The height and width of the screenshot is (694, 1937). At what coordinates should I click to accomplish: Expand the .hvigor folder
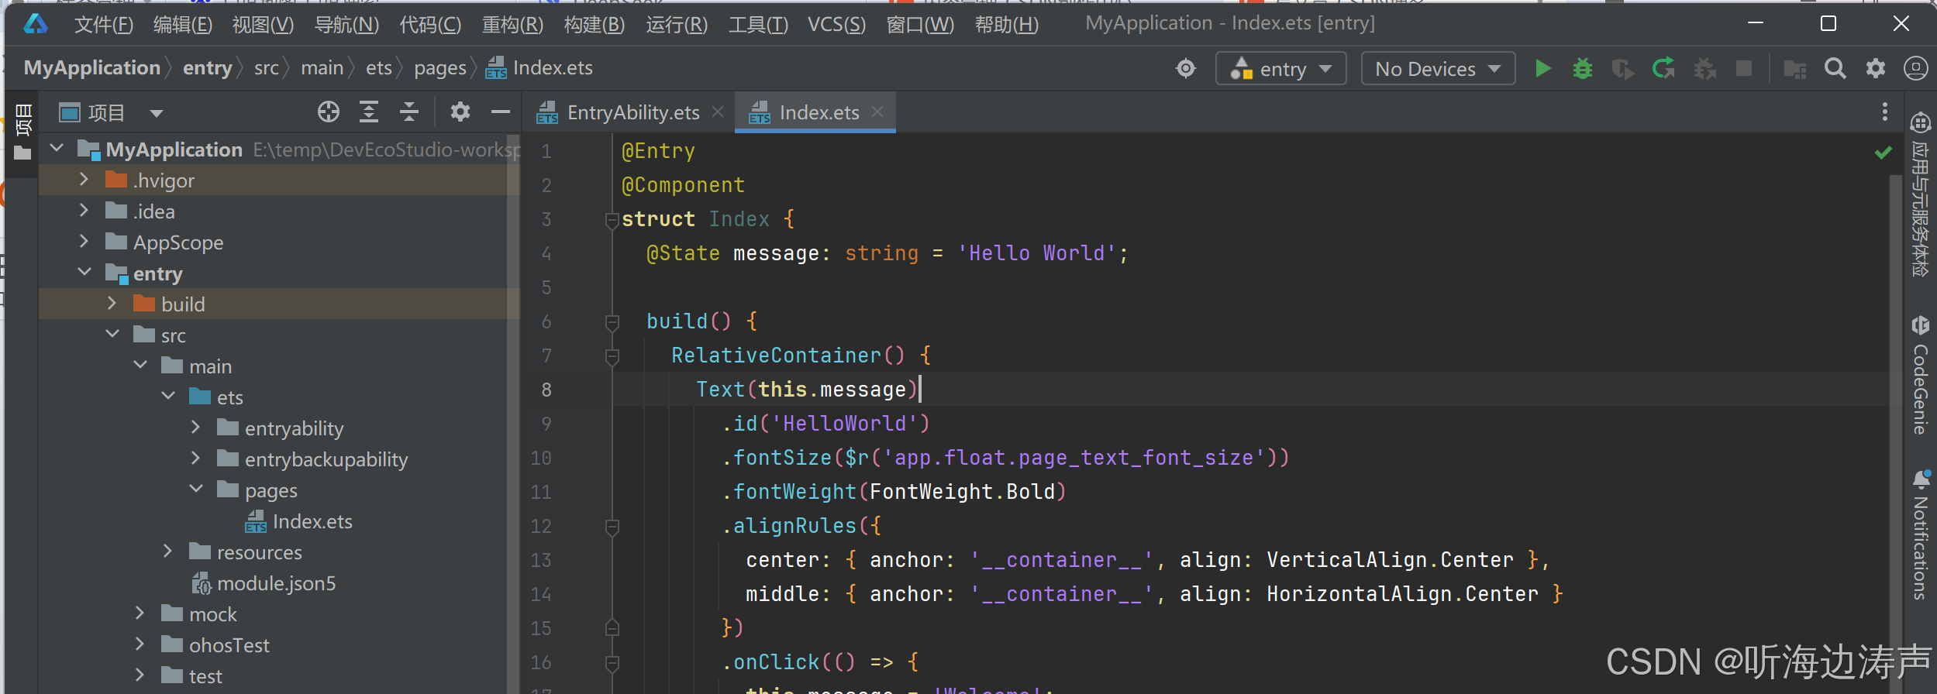[84, 180]
